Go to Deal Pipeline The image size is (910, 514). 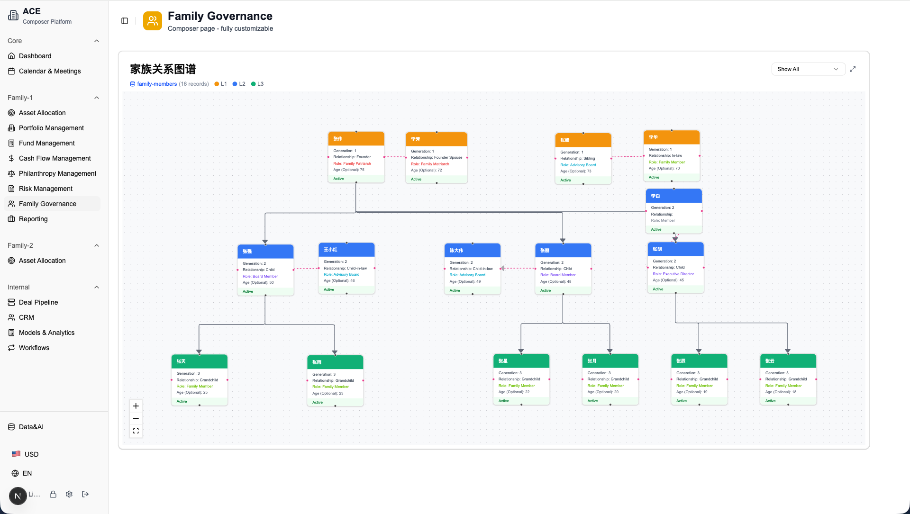[x=38, y=302]
